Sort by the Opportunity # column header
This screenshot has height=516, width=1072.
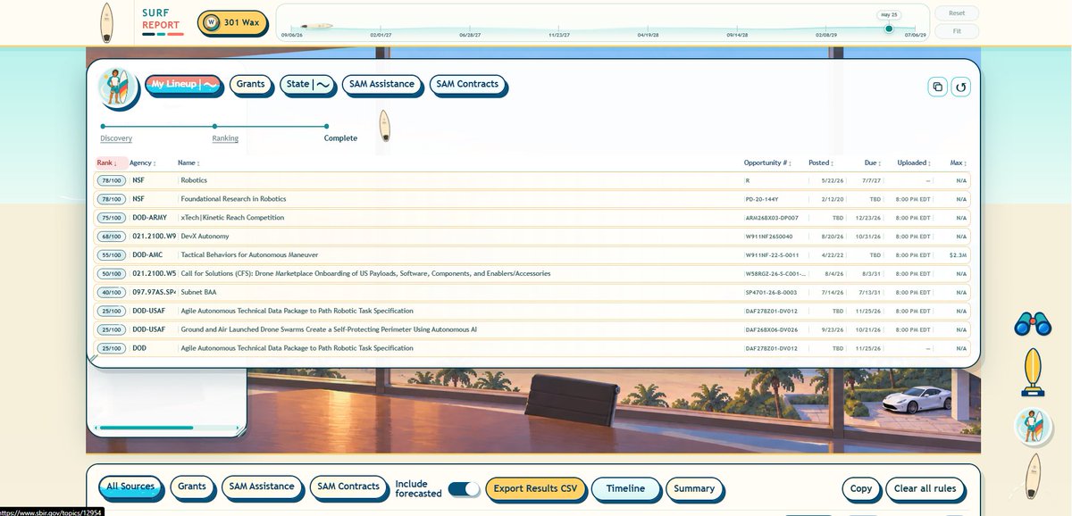769,163
